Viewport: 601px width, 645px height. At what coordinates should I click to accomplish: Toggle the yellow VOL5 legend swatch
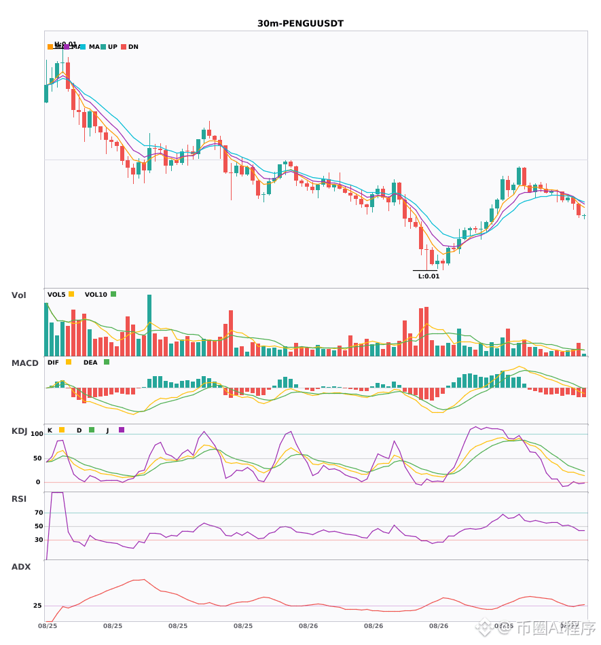point(71,294)
